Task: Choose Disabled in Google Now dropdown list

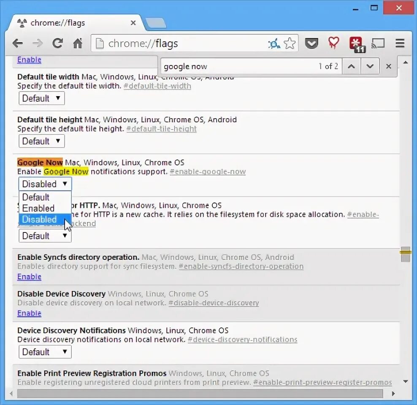Action: tap(45, 219)
